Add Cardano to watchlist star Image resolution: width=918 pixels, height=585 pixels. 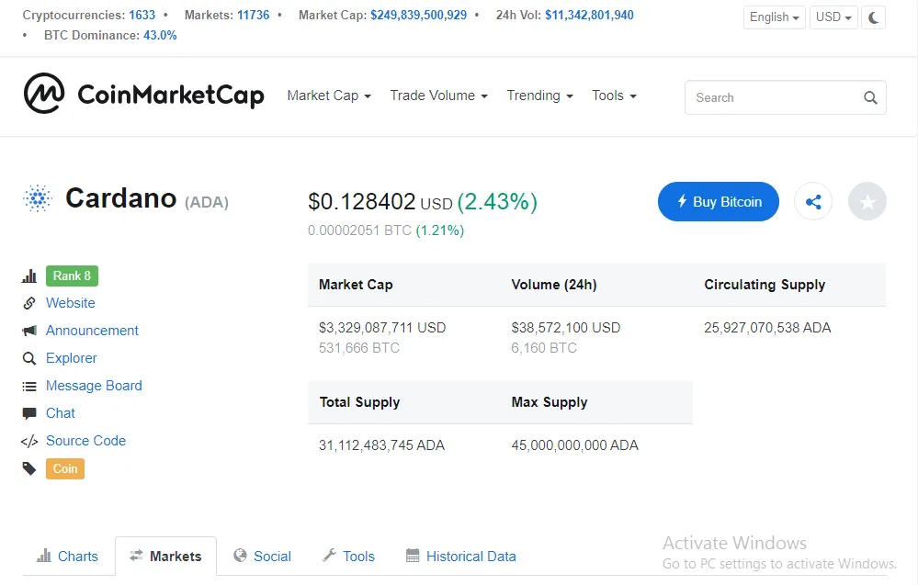pos(867,202)
